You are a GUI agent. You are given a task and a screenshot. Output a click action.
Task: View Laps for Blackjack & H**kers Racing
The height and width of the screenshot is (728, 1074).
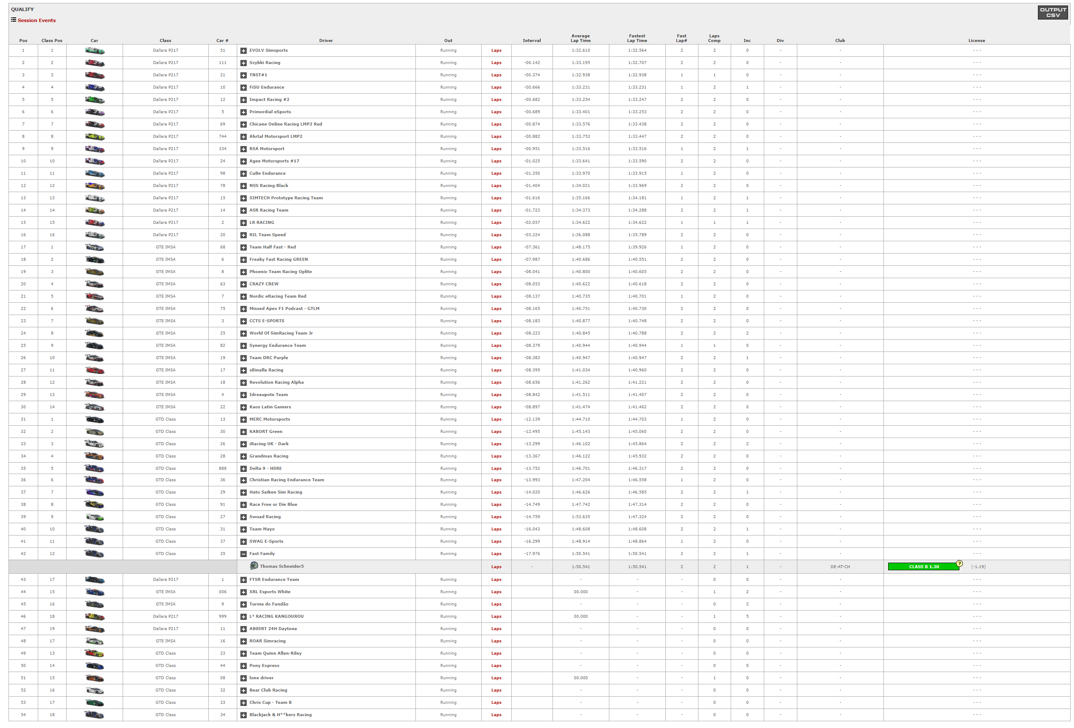click(x=496, y=715)
